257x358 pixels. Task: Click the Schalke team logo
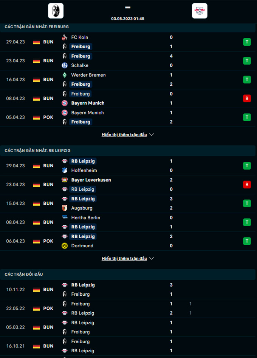(65, 65)
